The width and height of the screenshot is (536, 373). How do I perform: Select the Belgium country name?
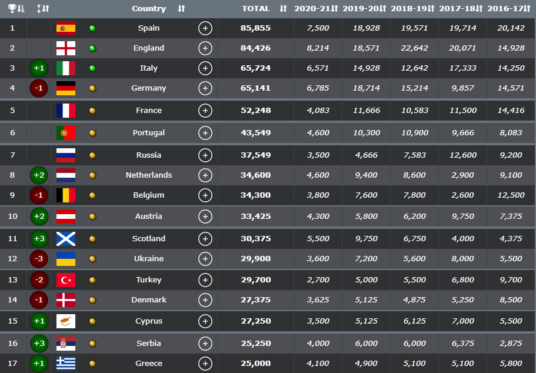[149, 195]
